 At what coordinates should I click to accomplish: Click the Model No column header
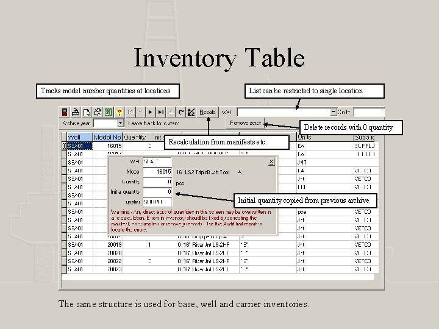pyautogui.click(x=108, y=137)
